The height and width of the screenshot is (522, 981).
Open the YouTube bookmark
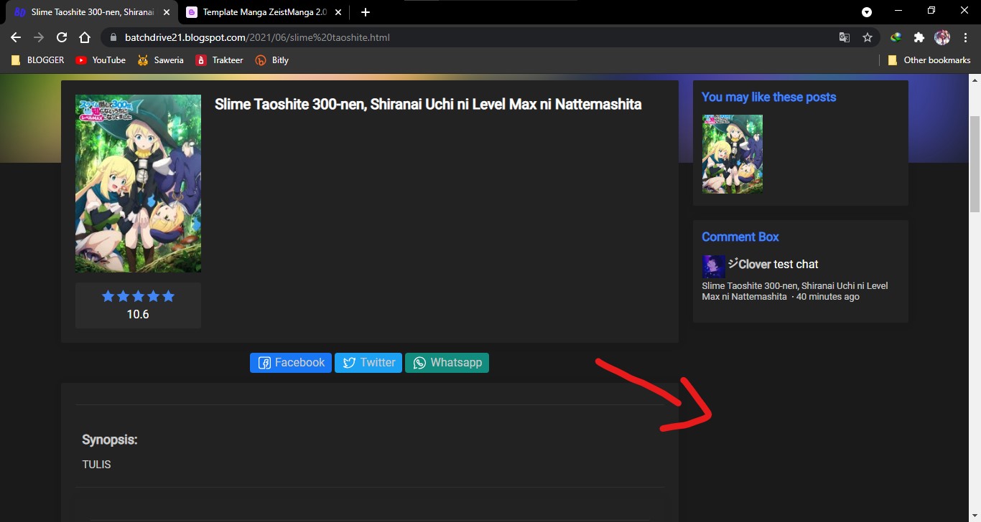click(101, 60)
